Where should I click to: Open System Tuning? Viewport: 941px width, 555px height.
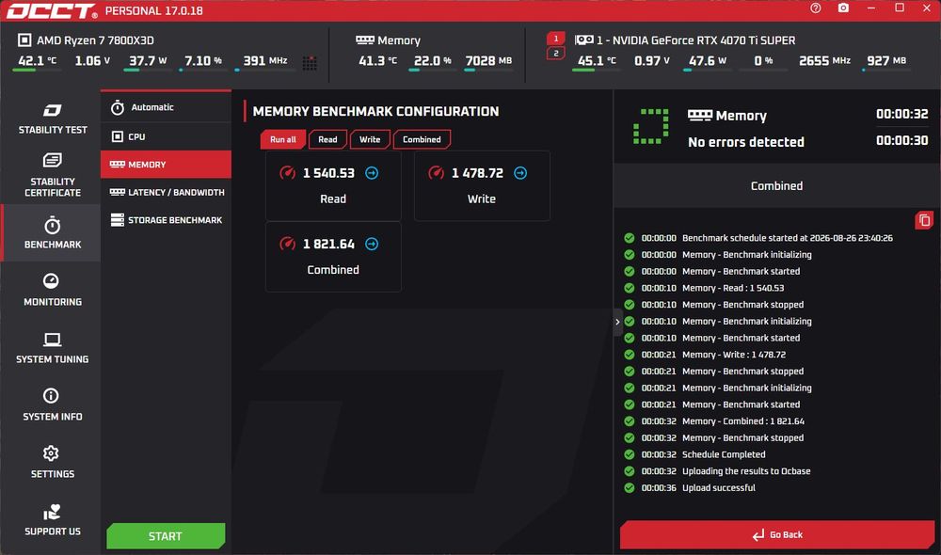pos(52,347)
